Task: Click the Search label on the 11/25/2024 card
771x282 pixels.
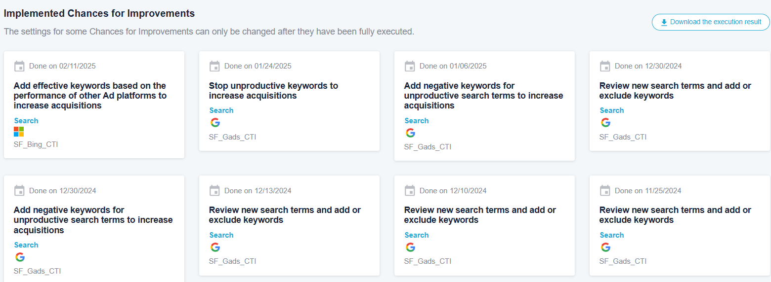Action: (x=612, y=235)
